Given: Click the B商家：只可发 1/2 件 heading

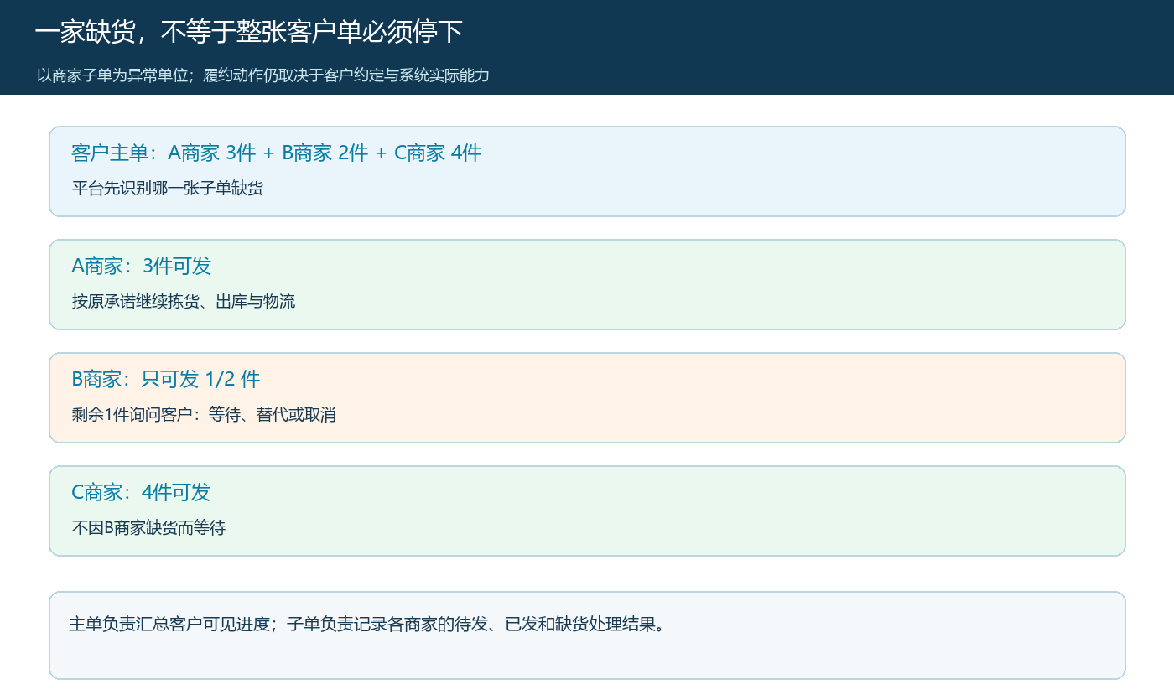Looking at the screenshot, I should click(166, 379).
